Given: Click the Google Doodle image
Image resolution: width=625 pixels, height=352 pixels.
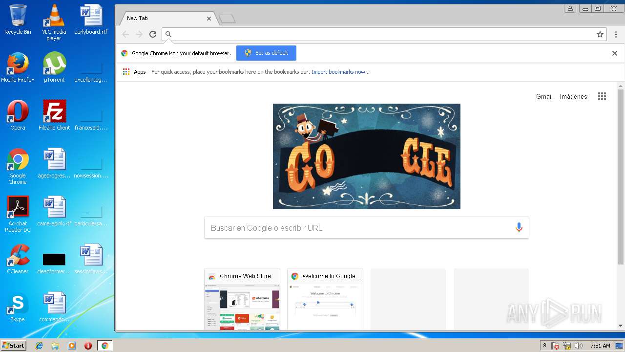Looking at the screenshot, I should (366, 156).
